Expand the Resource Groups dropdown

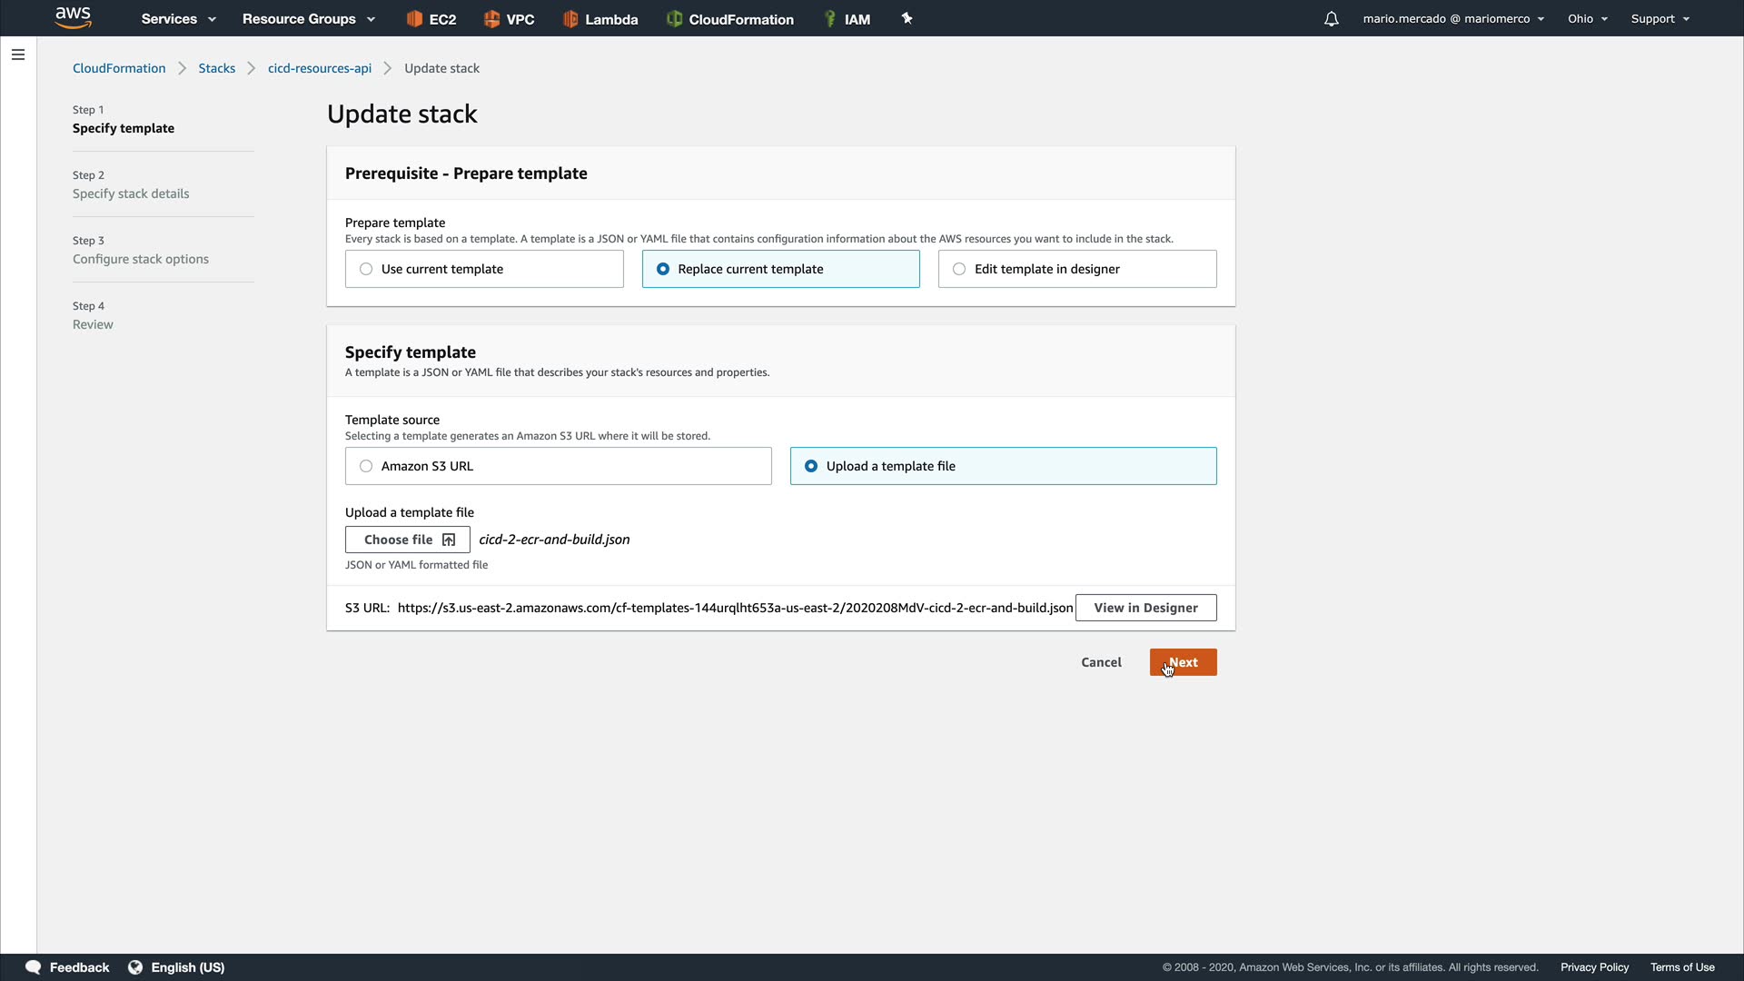(308, 19)
